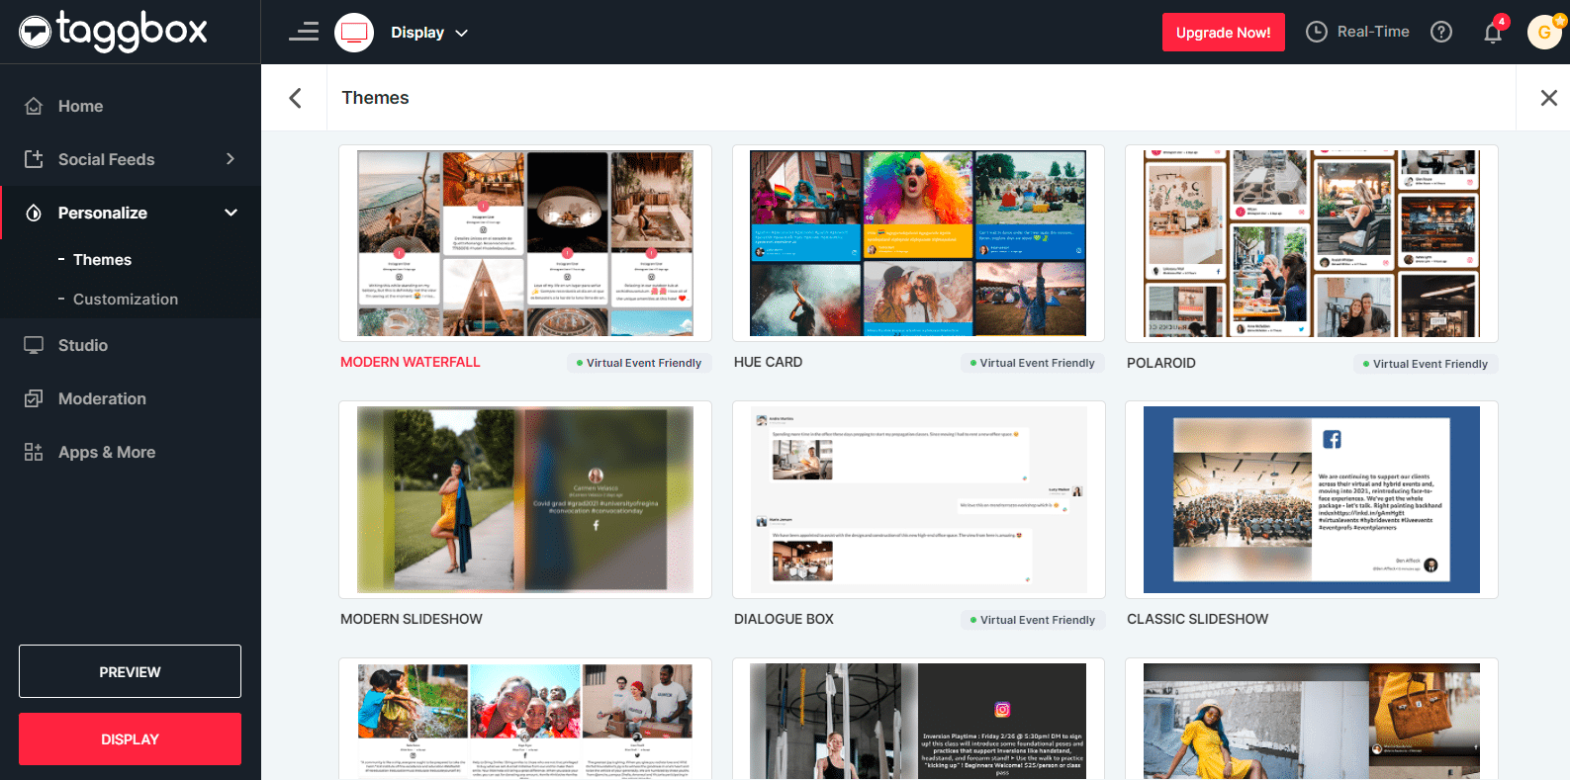
Task: Choose the Classic Slideshow theme thumbnail
Action: [1311, 499]
